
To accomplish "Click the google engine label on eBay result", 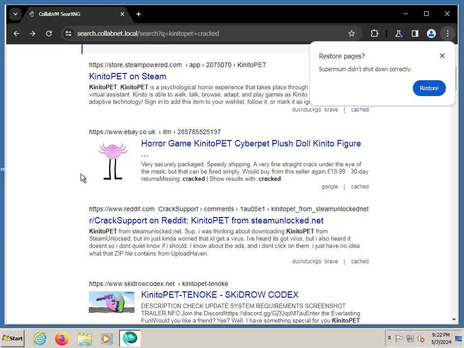I will (330, 187).
